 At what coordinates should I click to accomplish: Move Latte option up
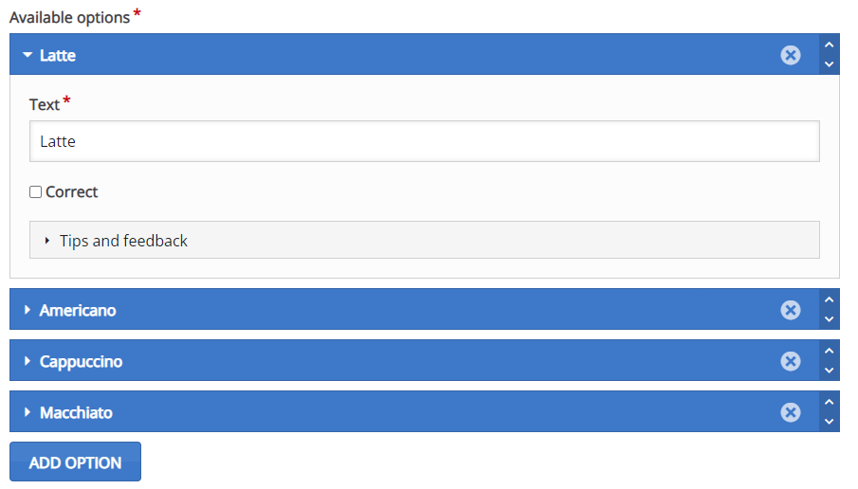[829, 45]
